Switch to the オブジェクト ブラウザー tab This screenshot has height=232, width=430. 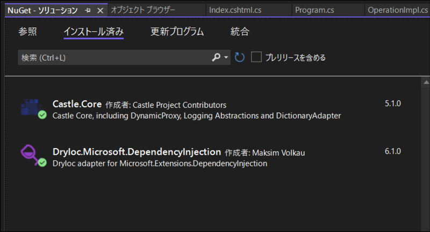[x=142, y=10]
